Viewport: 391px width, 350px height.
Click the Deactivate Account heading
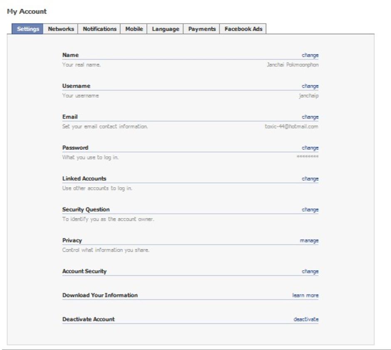pyautogui.click(x=88, y=319)
